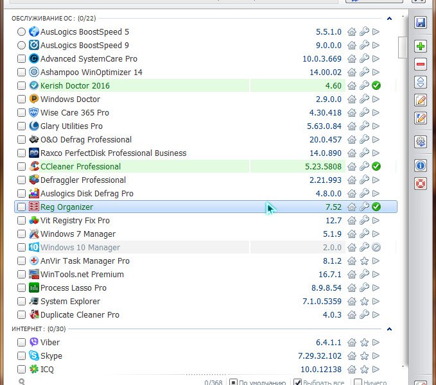Screen dimensions: 436x385
Task: Enable the CCleaner Professional checkbox
Action: [21, 166]
